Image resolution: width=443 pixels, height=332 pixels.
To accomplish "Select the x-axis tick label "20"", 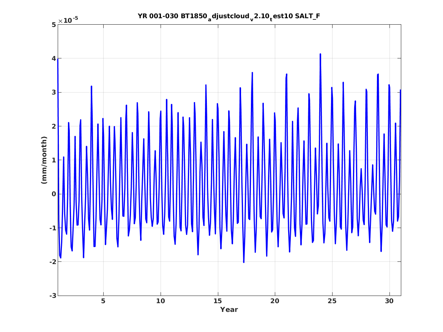I will click(275, 301).
